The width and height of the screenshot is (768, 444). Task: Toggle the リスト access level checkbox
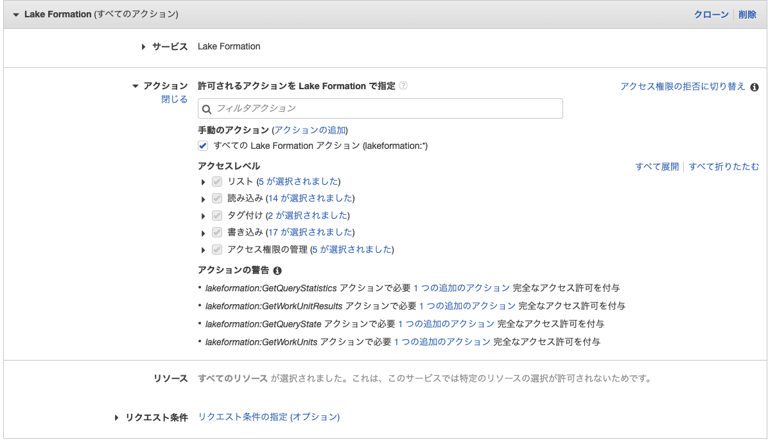(x=217, y=182)
